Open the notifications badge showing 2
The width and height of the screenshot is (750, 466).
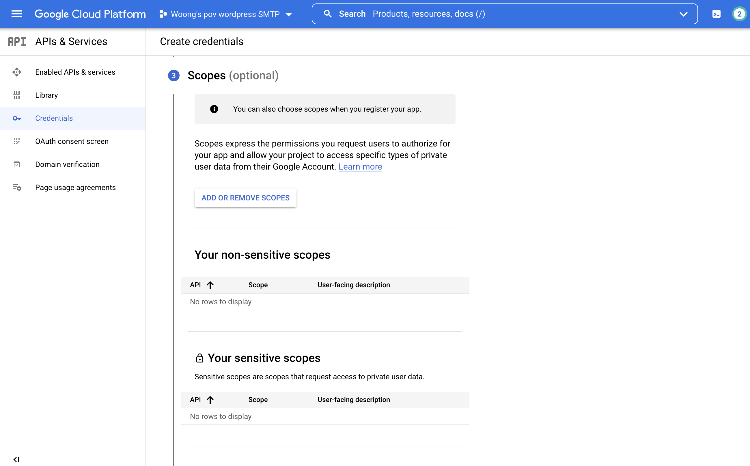pyautogui.click(x=739, y=14)
